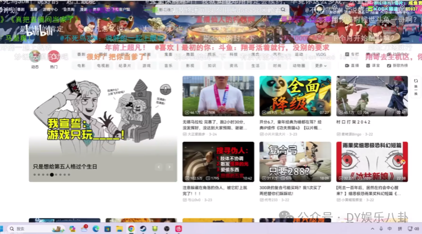This screenshot has height=234, width=422.
Task: Open the Chrome icon in the taskbar
Action: click(x=131, y=229)
